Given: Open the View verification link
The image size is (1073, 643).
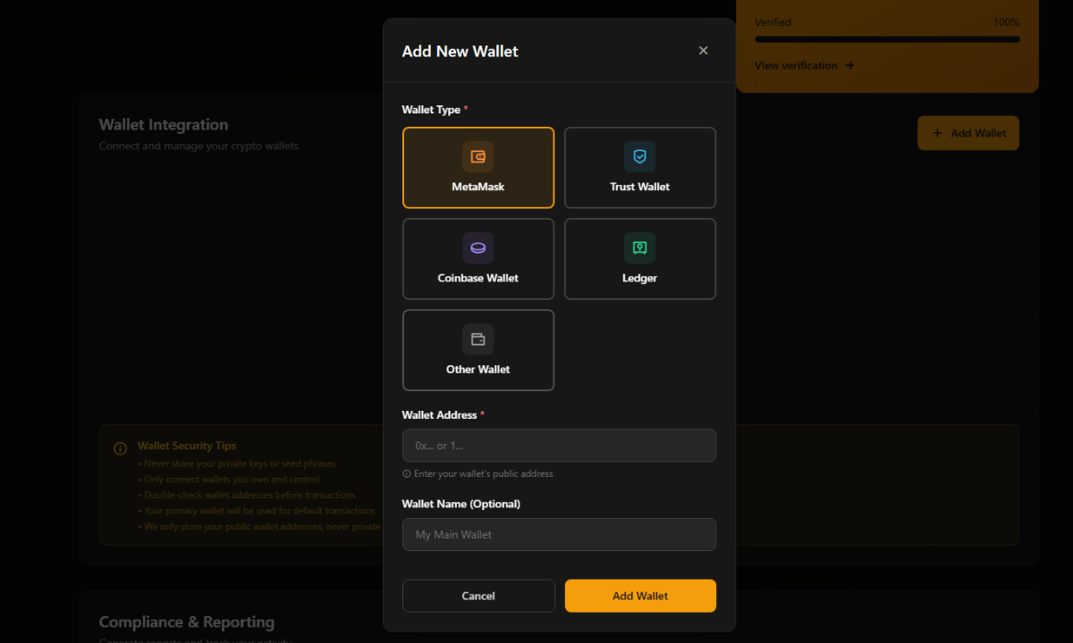Looking at the screenshot, I should [x=797, y=65].
